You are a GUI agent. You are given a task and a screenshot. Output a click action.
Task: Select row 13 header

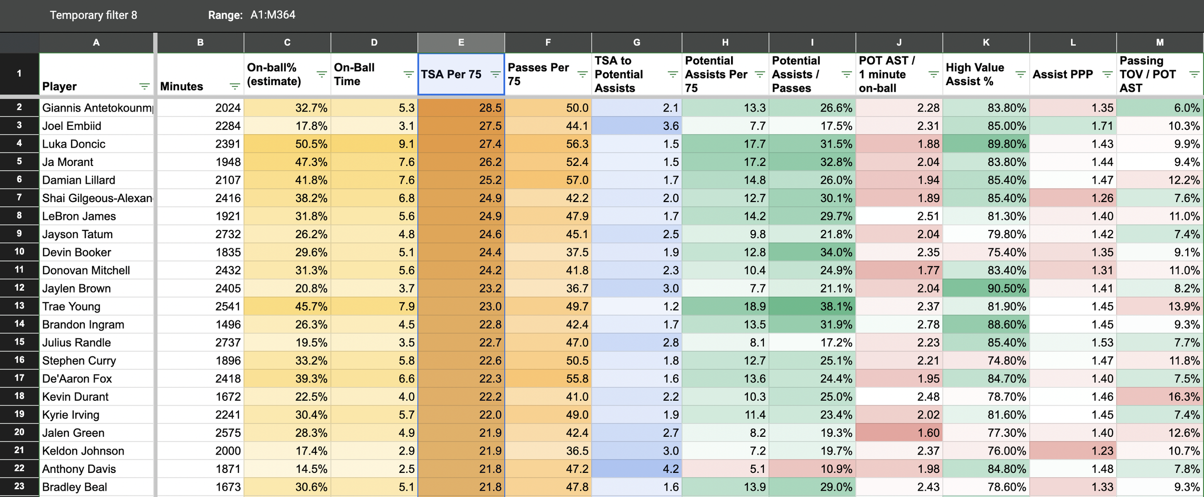tap(19, 306)
